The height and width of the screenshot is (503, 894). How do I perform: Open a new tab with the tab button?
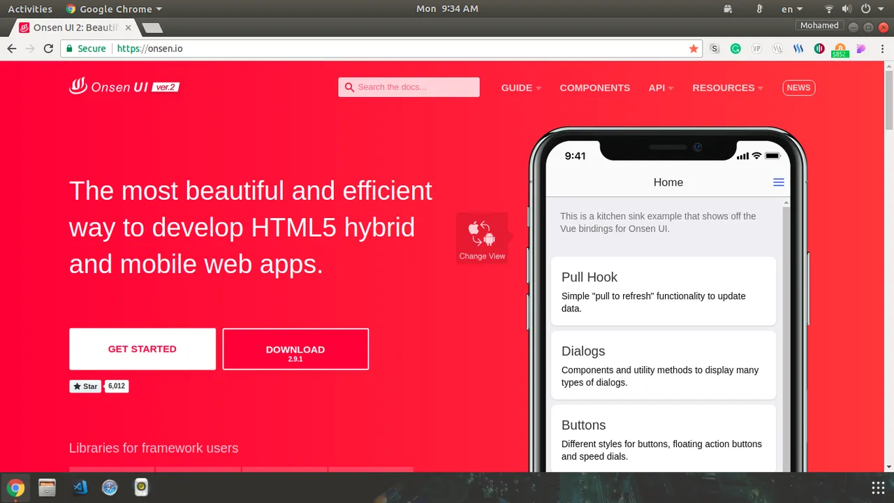point(152,28)
